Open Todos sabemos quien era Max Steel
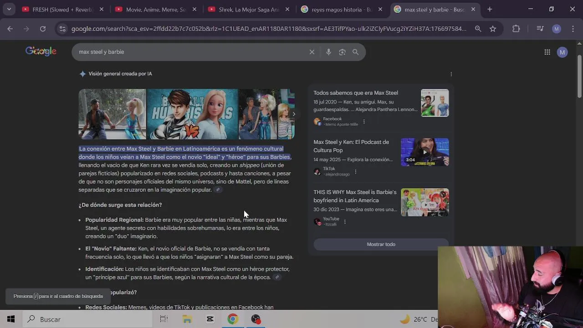The image size is (583, 328). [356, 93]
